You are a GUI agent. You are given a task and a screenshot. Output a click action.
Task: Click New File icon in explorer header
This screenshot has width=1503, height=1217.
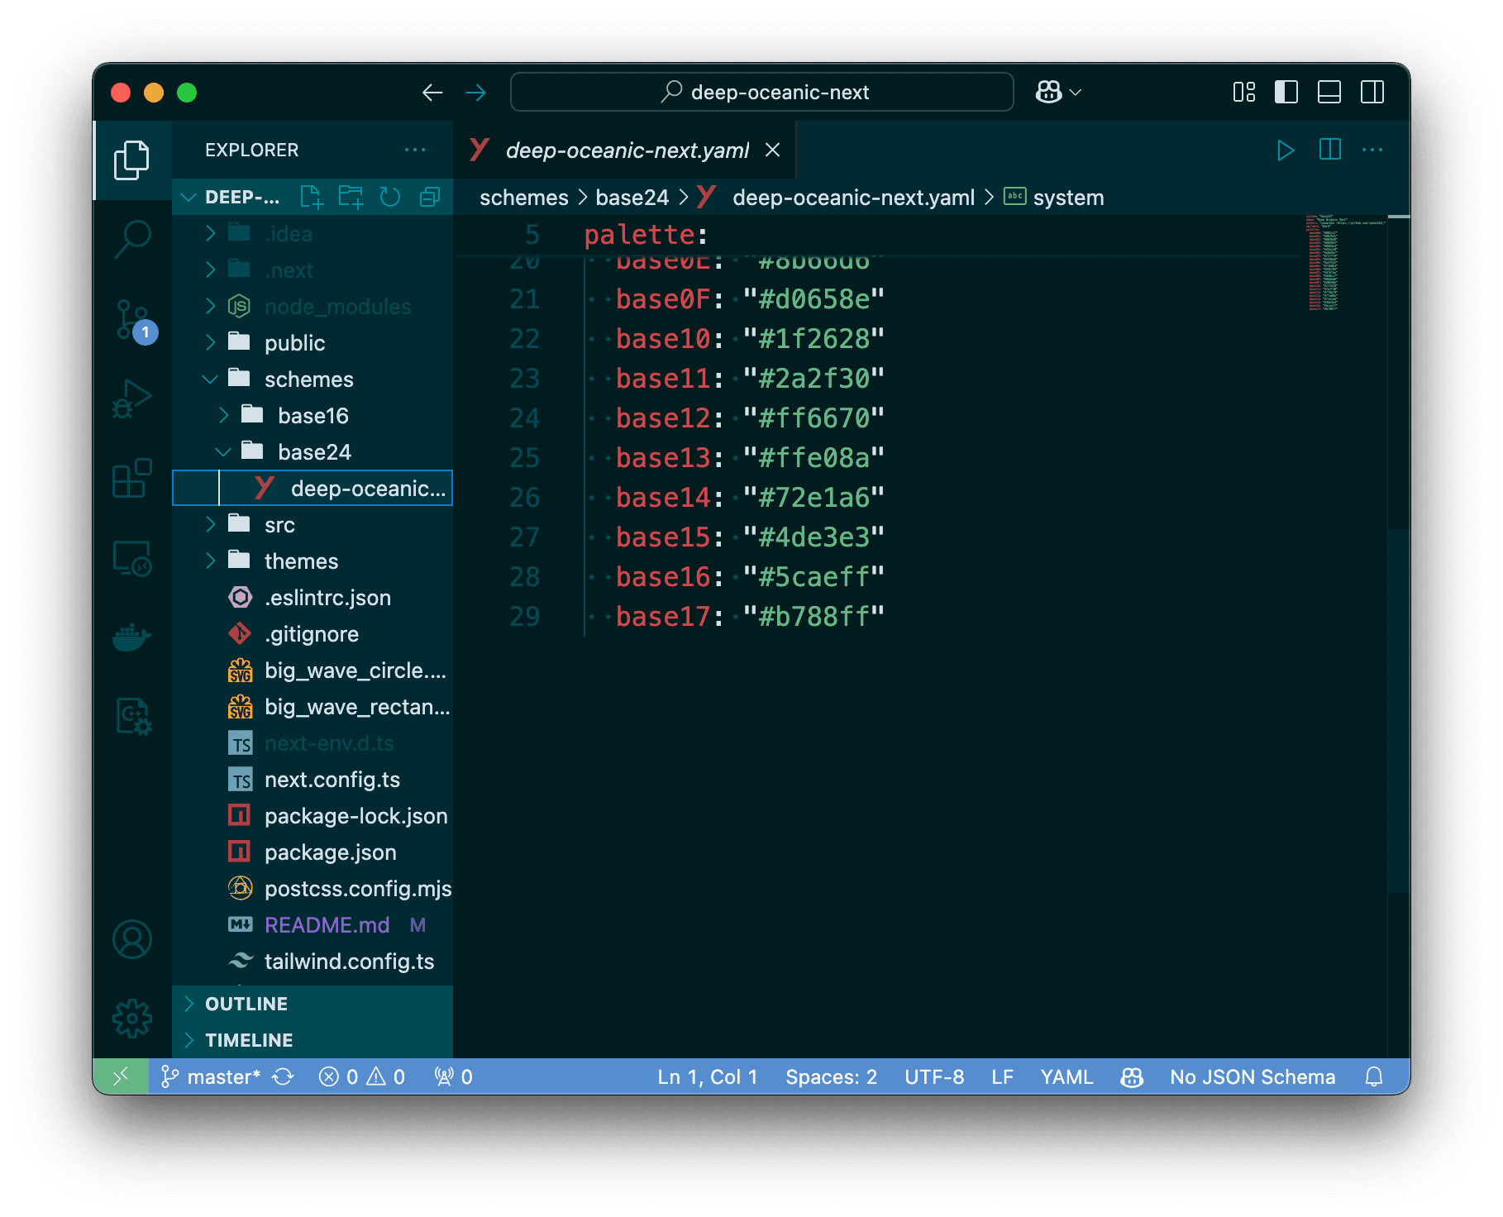(x=311, y=197)
